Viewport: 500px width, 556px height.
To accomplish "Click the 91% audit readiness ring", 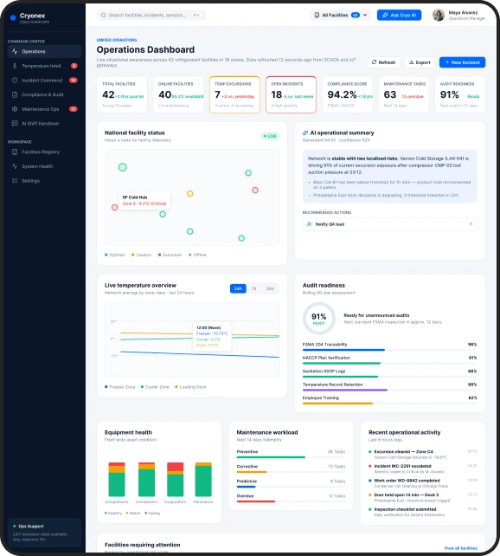I will 318,319.
